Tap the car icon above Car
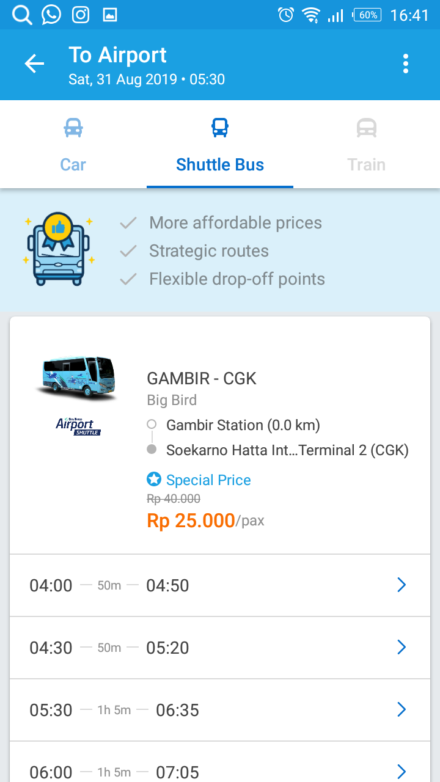This screenshot has width=440, height=782. click(x=73, y=128)
